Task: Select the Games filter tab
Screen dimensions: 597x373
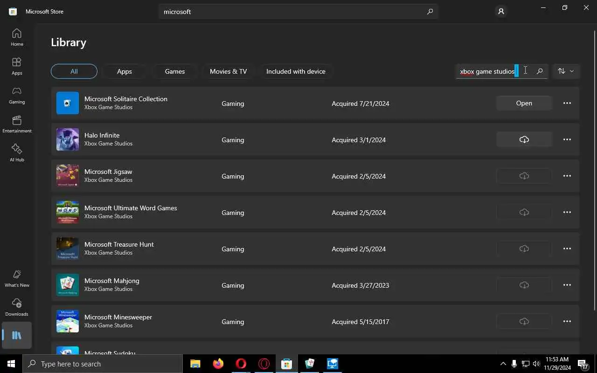Action: tap(175, 71)
